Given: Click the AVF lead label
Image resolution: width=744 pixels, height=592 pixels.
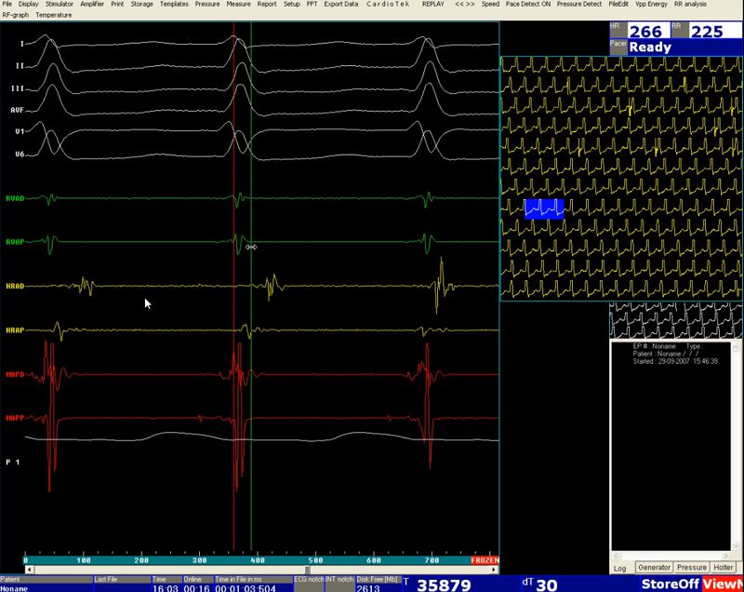Looking at the screenshot, I should (x=17, y=110).
